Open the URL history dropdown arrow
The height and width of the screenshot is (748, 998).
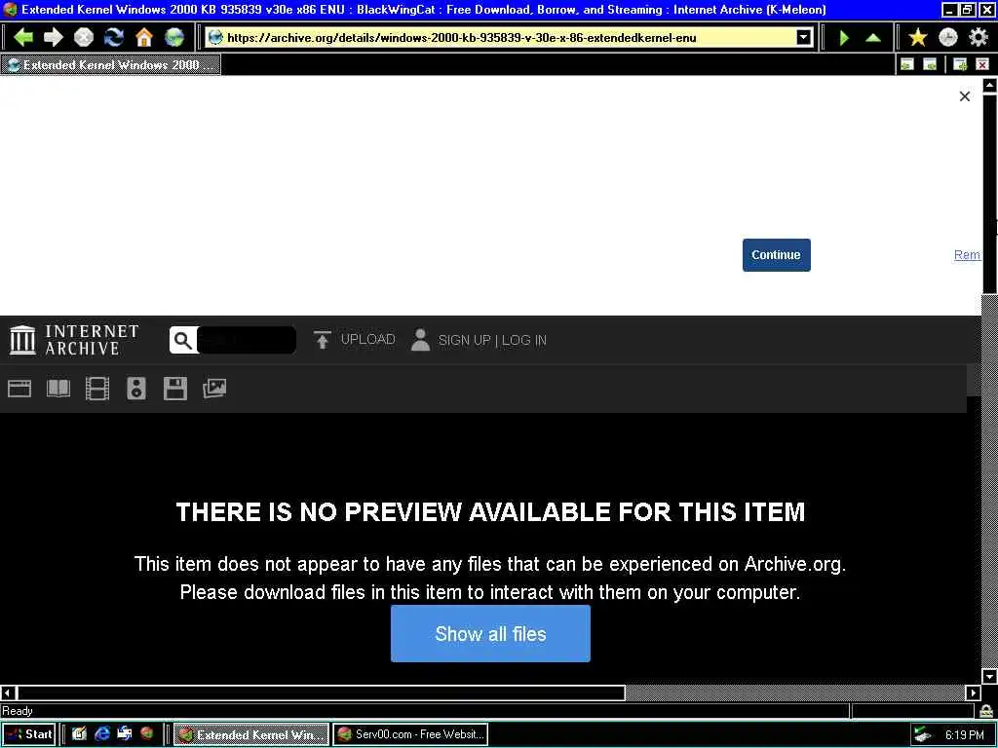[804, 38]
